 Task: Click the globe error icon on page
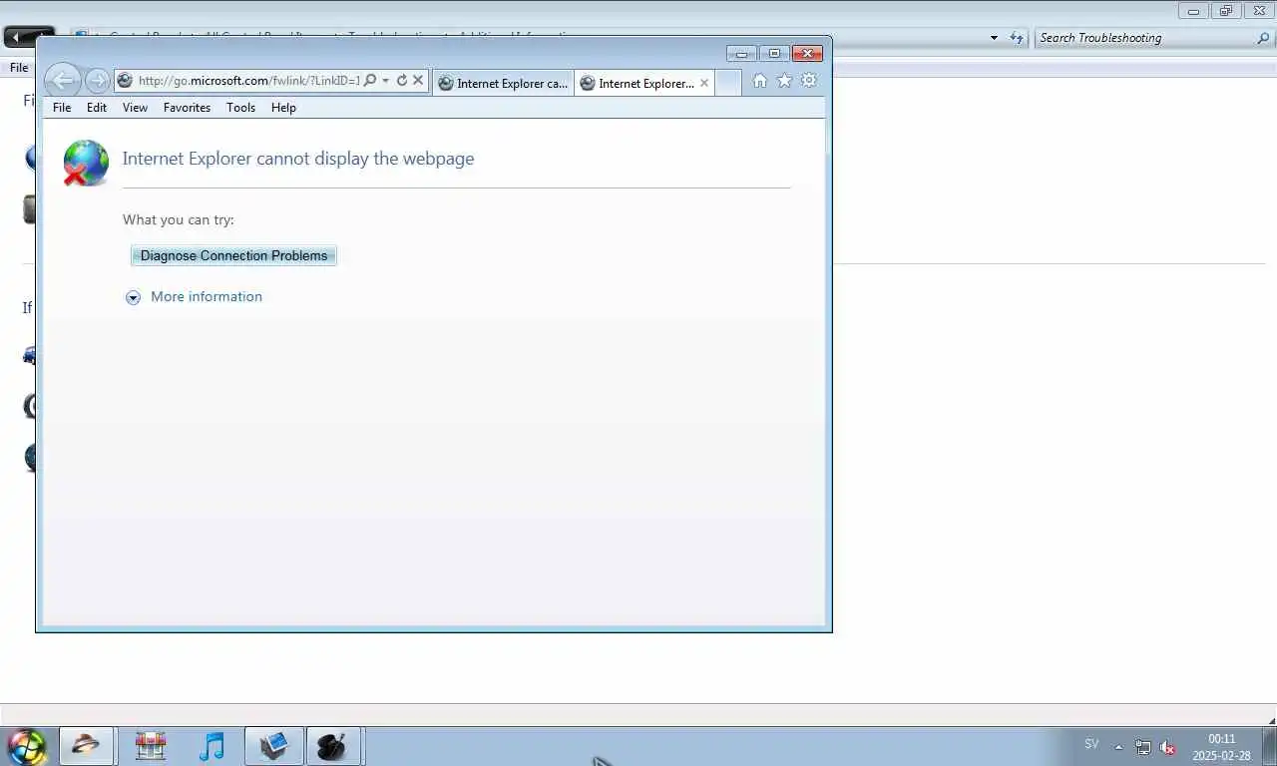click(x=86, y=163)
